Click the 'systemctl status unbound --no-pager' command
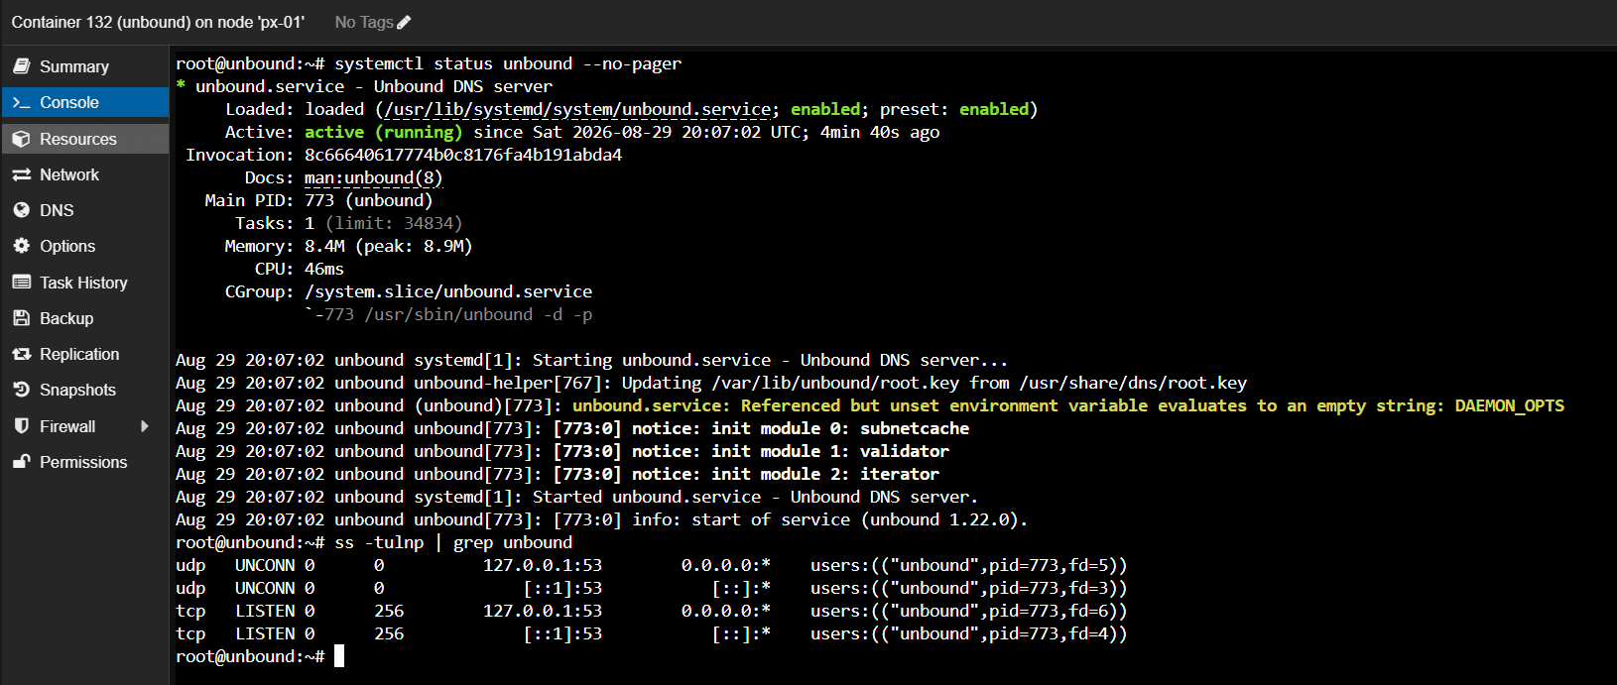The image size is (1617, 685). click(508, 63)
